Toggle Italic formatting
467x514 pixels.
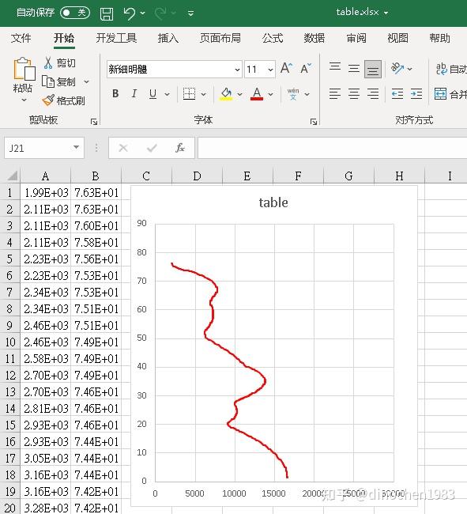tap(134, 94)
